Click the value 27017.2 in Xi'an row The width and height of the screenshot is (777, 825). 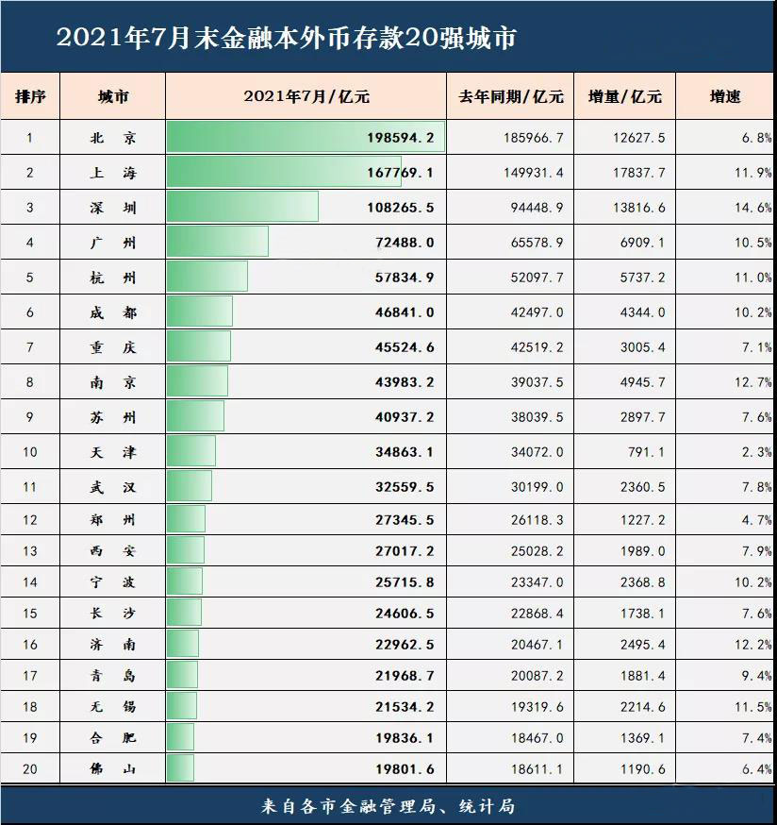coord(405,551)
